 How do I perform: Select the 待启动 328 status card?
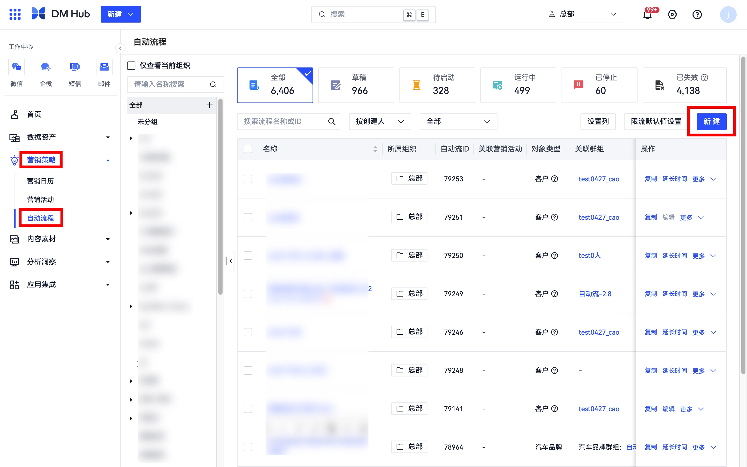[x=437, y=85]
